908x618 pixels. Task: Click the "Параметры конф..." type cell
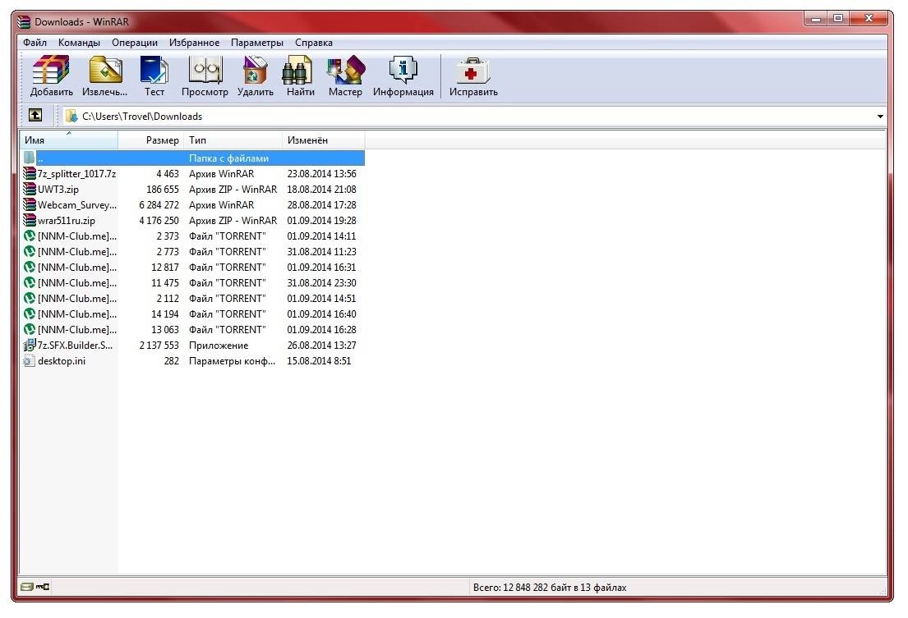[232, 361]
